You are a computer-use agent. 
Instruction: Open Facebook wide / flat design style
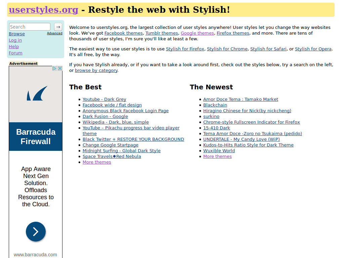tap(112, 105)
